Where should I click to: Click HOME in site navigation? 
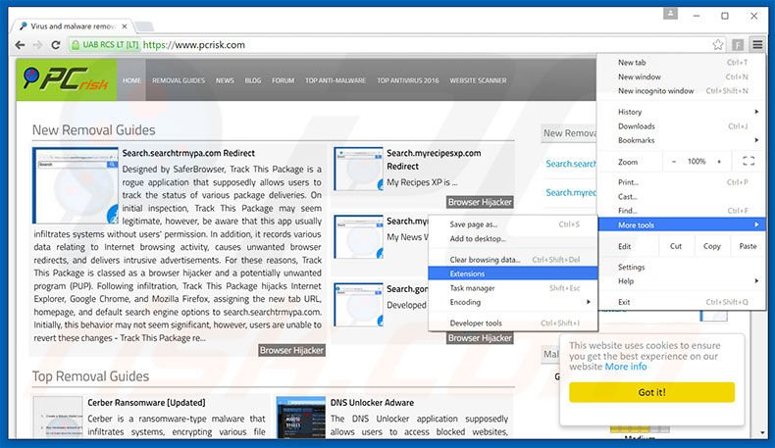[x=131, y=80]
